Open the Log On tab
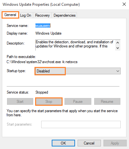This screenshot has height=149, width=129. tap(26, 15)
